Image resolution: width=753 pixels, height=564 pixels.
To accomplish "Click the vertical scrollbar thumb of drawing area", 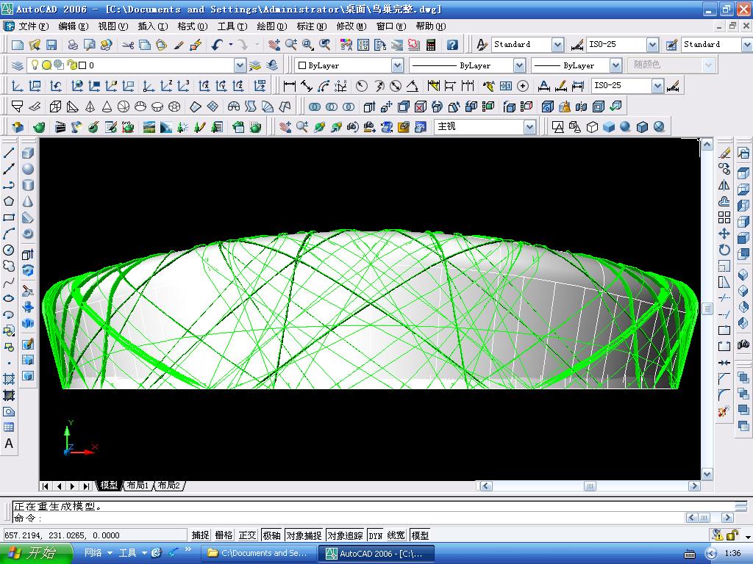I will click(707, 308).
